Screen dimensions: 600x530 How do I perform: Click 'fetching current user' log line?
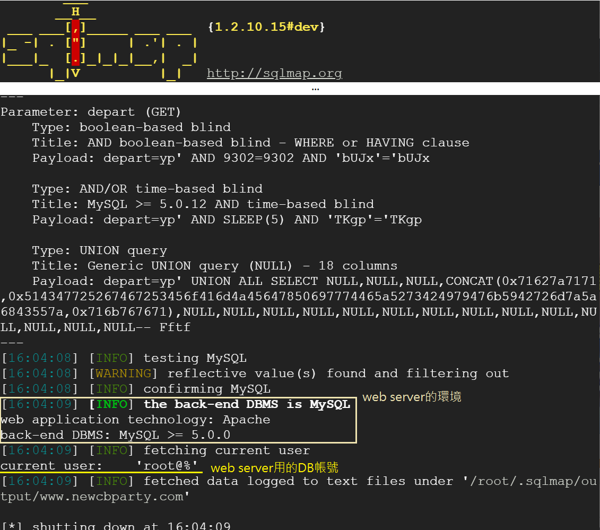156,450
